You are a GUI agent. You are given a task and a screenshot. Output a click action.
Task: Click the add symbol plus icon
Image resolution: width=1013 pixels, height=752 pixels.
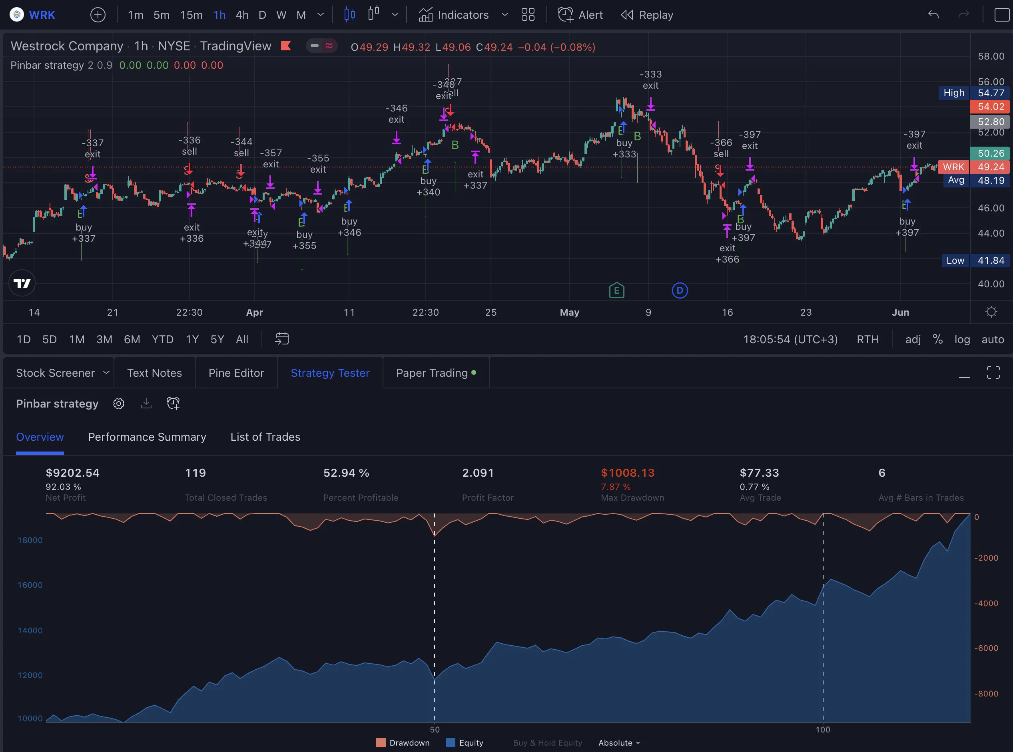click(x=98, y=15)
